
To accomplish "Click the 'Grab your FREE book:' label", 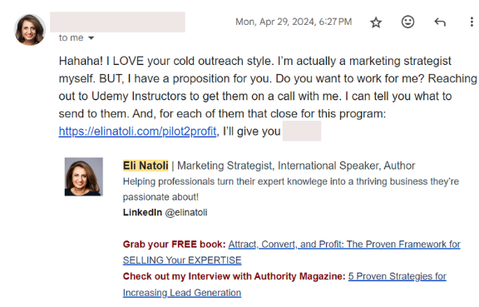I will [x=174, y=244].
